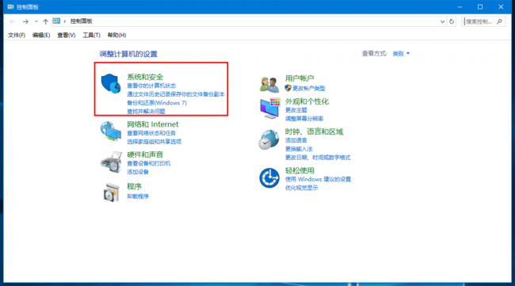Click 查看设备和打印机 link
The height and width of the screenshot is (286, 515).
[x=149, y=163]
